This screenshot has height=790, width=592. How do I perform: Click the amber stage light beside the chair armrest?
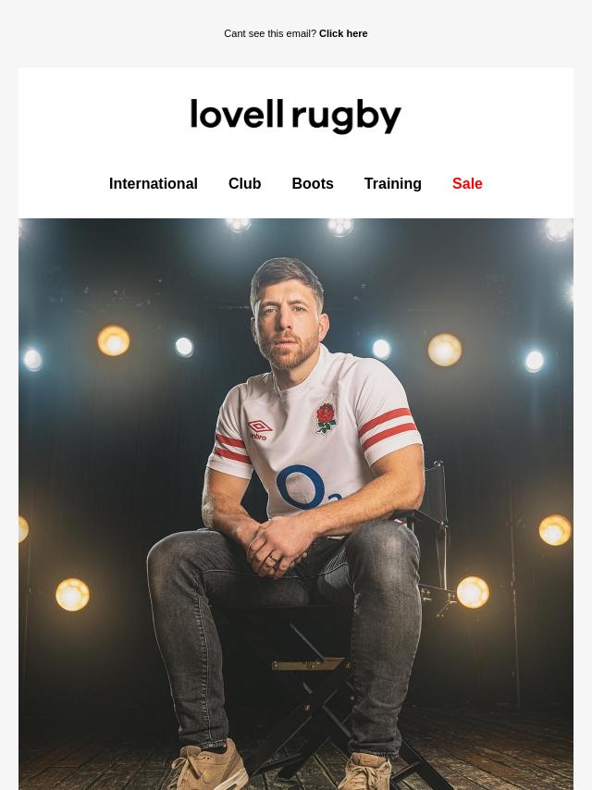[x=473, y=592]
